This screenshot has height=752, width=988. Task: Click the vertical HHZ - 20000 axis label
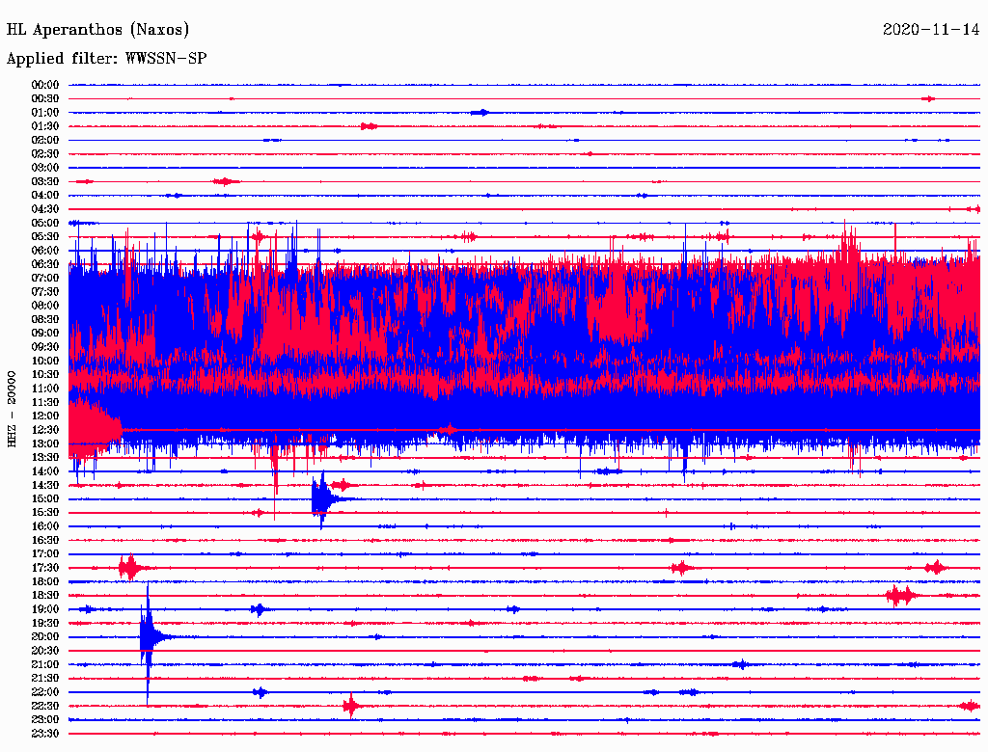pos(12,410)
